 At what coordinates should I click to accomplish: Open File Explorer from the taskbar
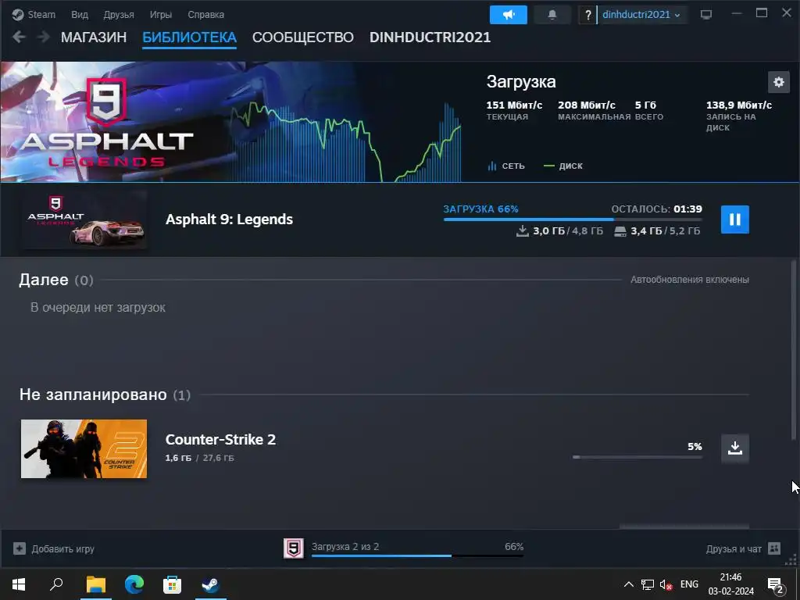tap(95, 584)
